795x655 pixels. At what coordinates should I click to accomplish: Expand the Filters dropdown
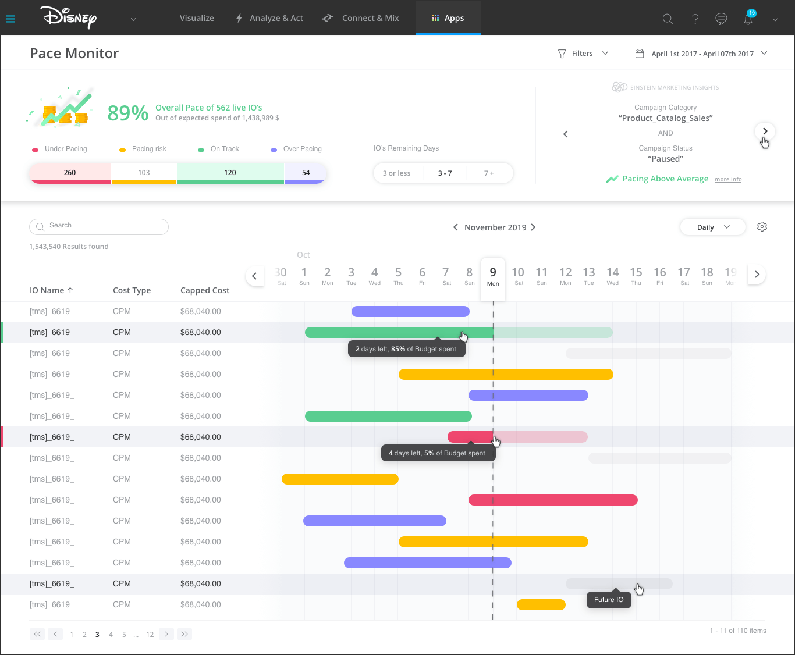pos(583,54)
